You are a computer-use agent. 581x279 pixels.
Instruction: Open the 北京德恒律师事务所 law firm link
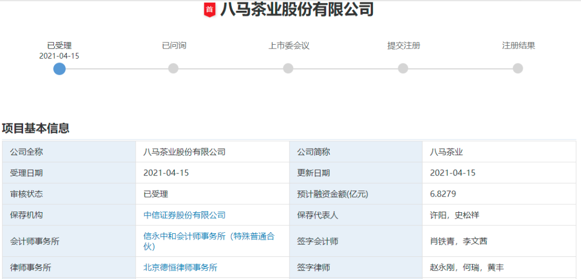(x=180, y=267)
